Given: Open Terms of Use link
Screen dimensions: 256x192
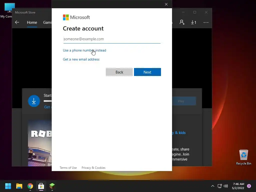Looking at the screenshot, I should (x=68, y=168).
